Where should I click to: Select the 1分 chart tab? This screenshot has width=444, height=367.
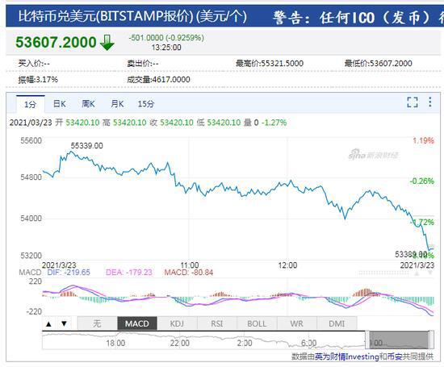point(31,104)
